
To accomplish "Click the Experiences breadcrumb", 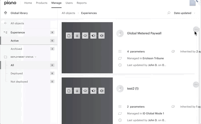I will (x=89, y=13).
